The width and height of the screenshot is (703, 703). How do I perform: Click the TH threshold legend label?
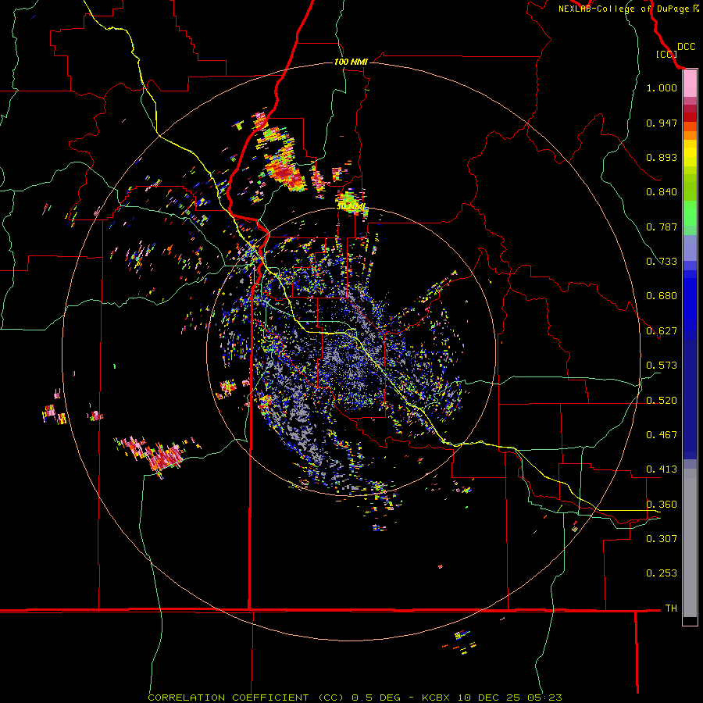pyautogui.click(x=671, y=608)
